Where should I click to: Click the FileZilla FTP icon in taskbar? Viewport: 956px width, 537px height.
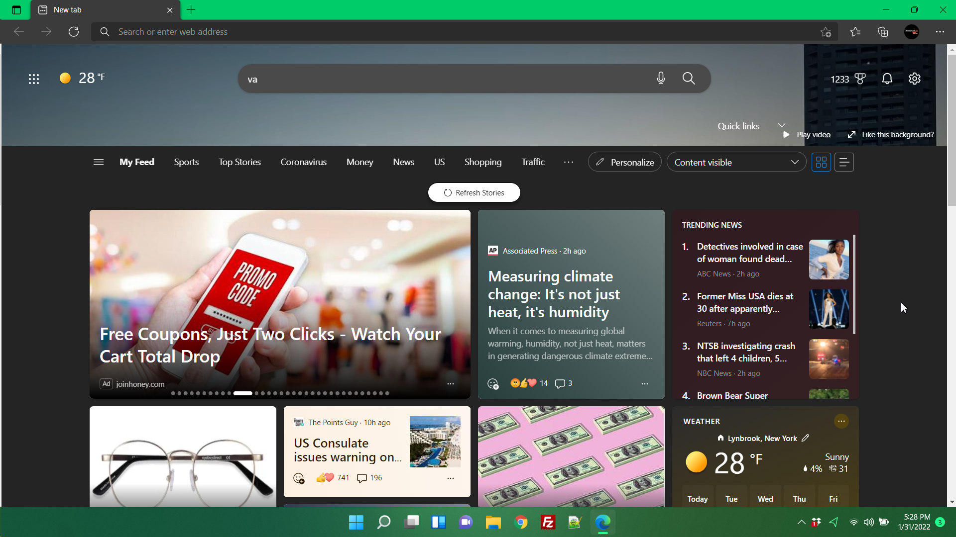tap(548, 523)
